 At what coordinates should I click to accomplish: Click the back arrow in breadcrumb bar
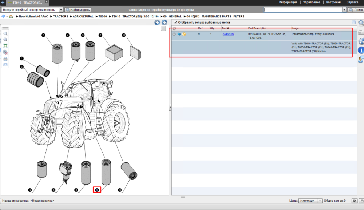[3, 16]
